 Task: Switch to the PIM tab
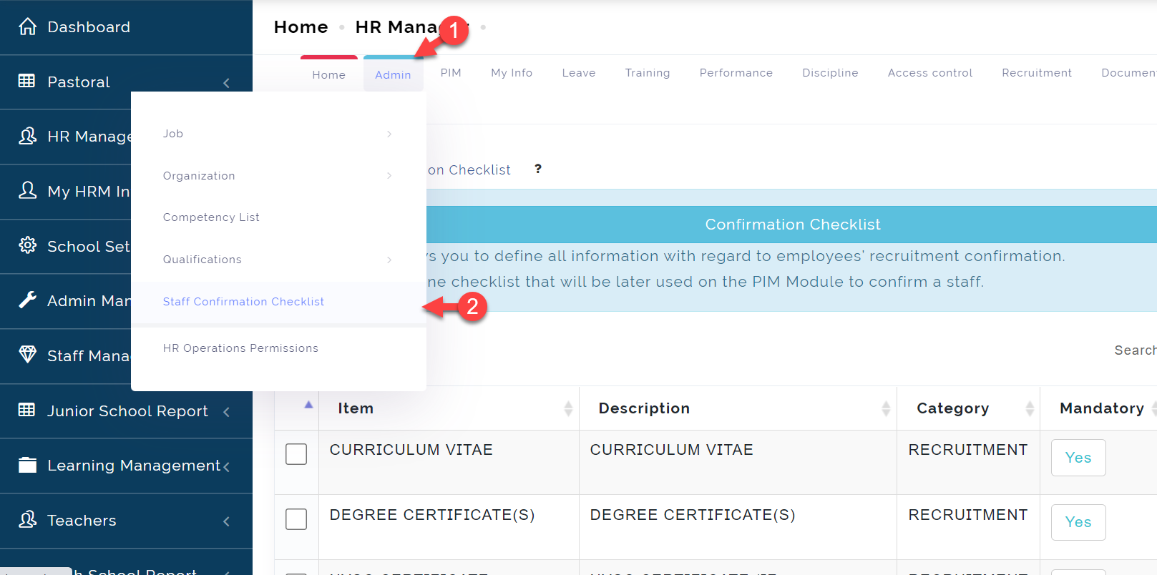click(x=451, y=73)
